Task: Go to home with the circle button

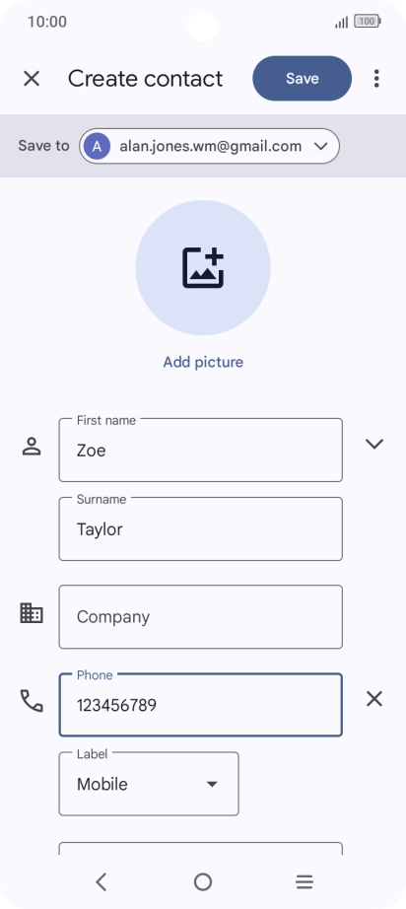Action: coord(203,882)
